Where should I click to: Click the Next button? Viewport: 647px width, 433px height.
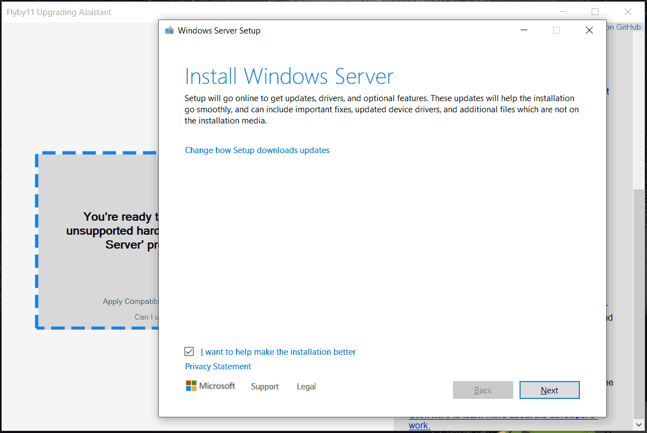[549, 389]
